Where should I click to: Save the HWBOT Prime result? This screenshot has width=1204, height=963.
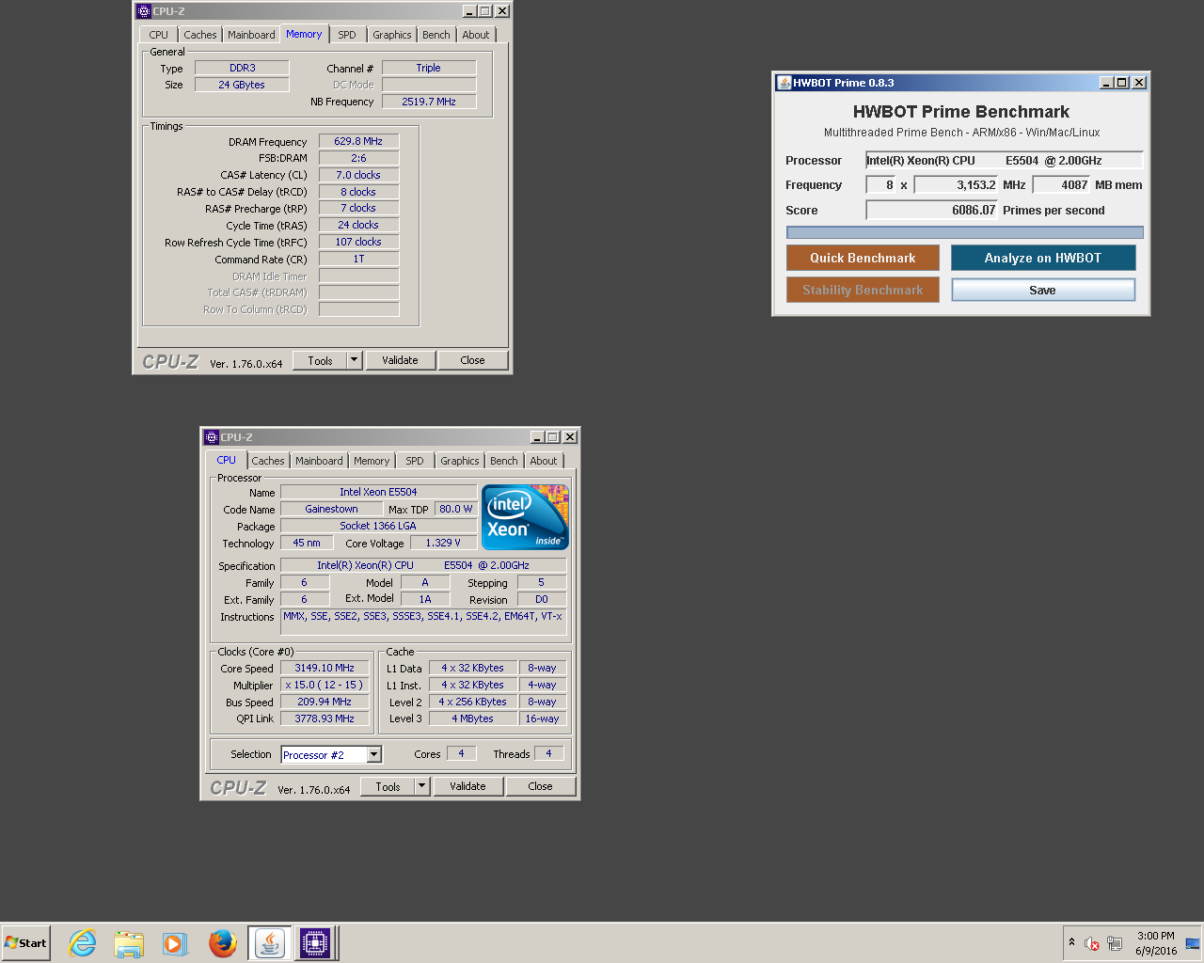click(1043, 290)
